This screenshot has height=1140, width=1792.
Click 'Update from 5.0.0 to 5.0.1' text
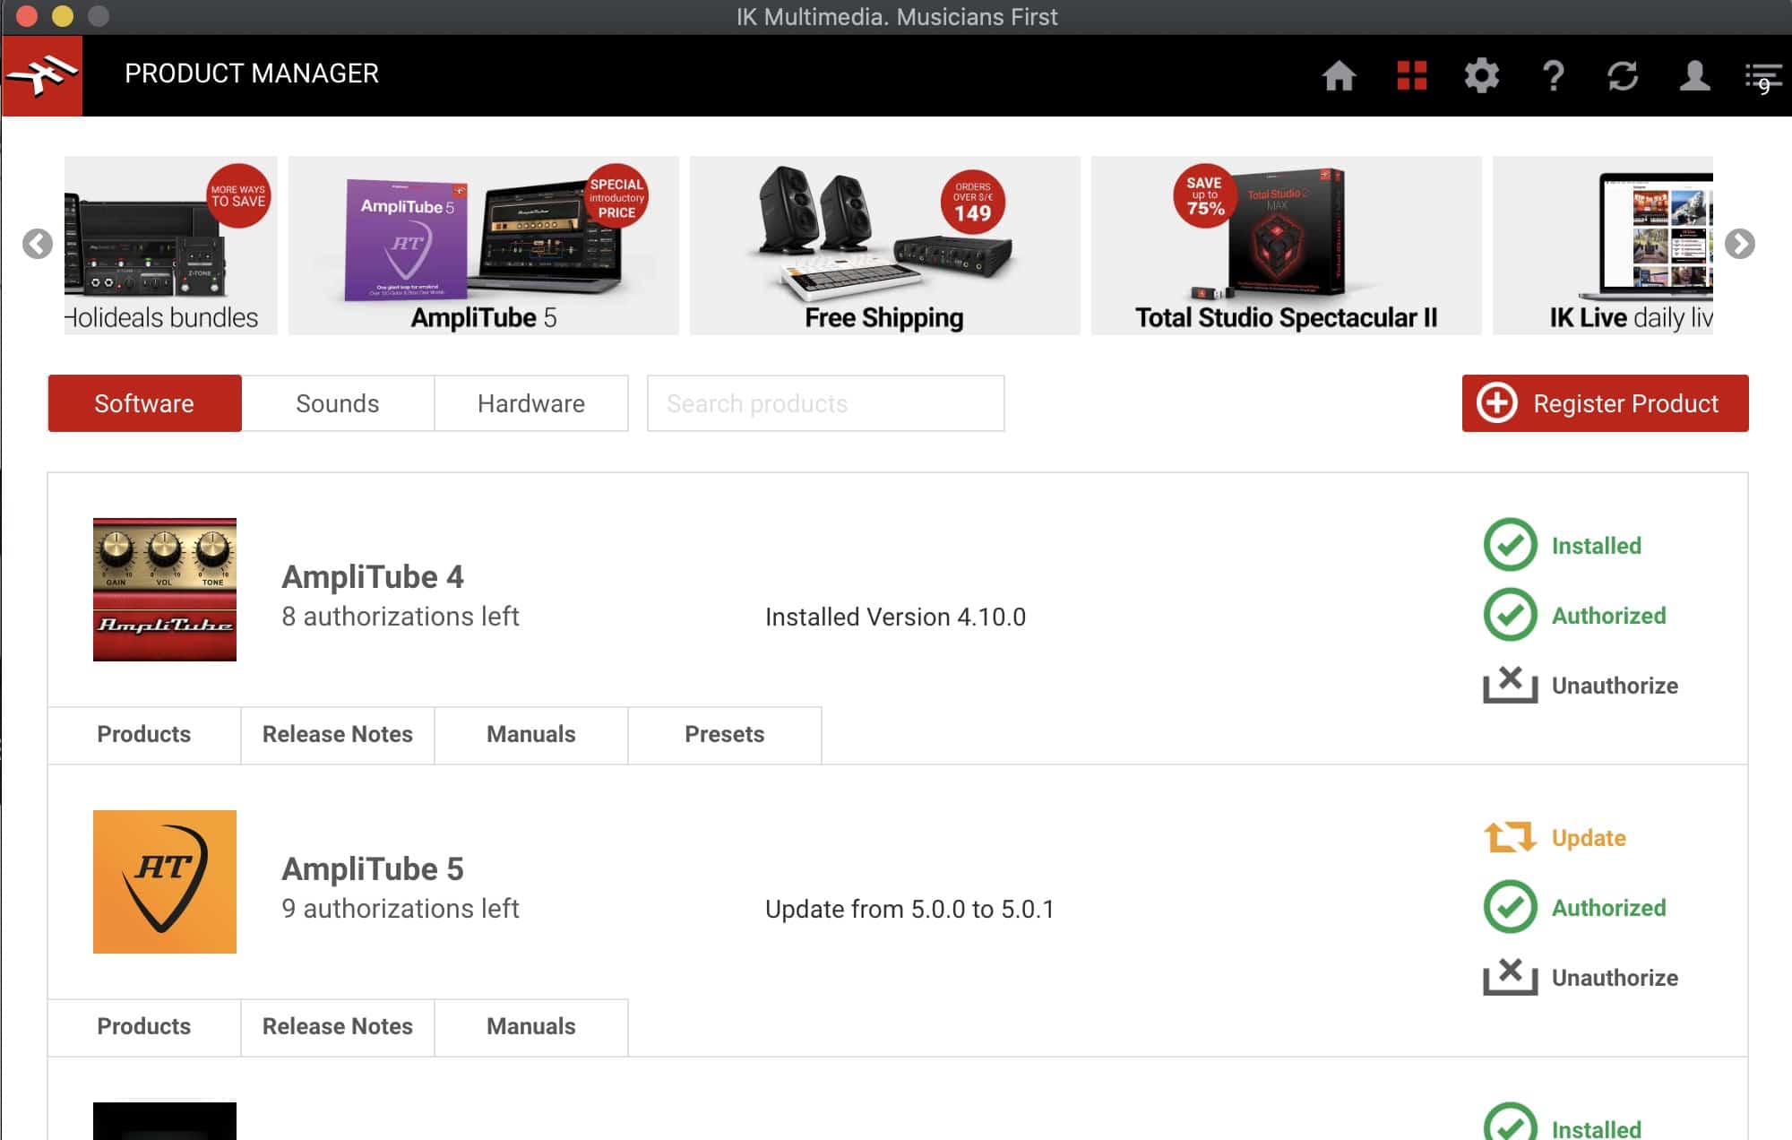coord(909,909)
